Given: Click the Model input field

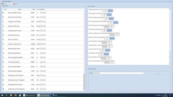Looking at the screenshot, I should (119, 73).
